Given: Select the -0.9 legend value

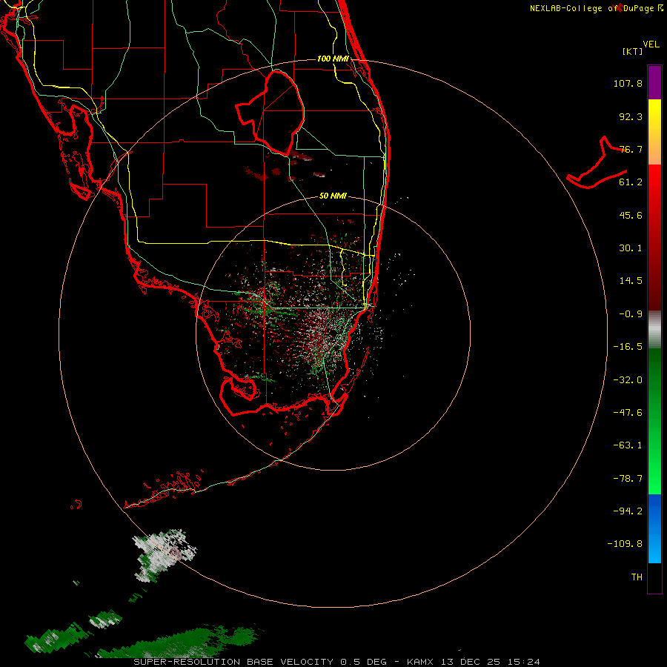Looking at the screenshot, I should (x=631, y=314).
